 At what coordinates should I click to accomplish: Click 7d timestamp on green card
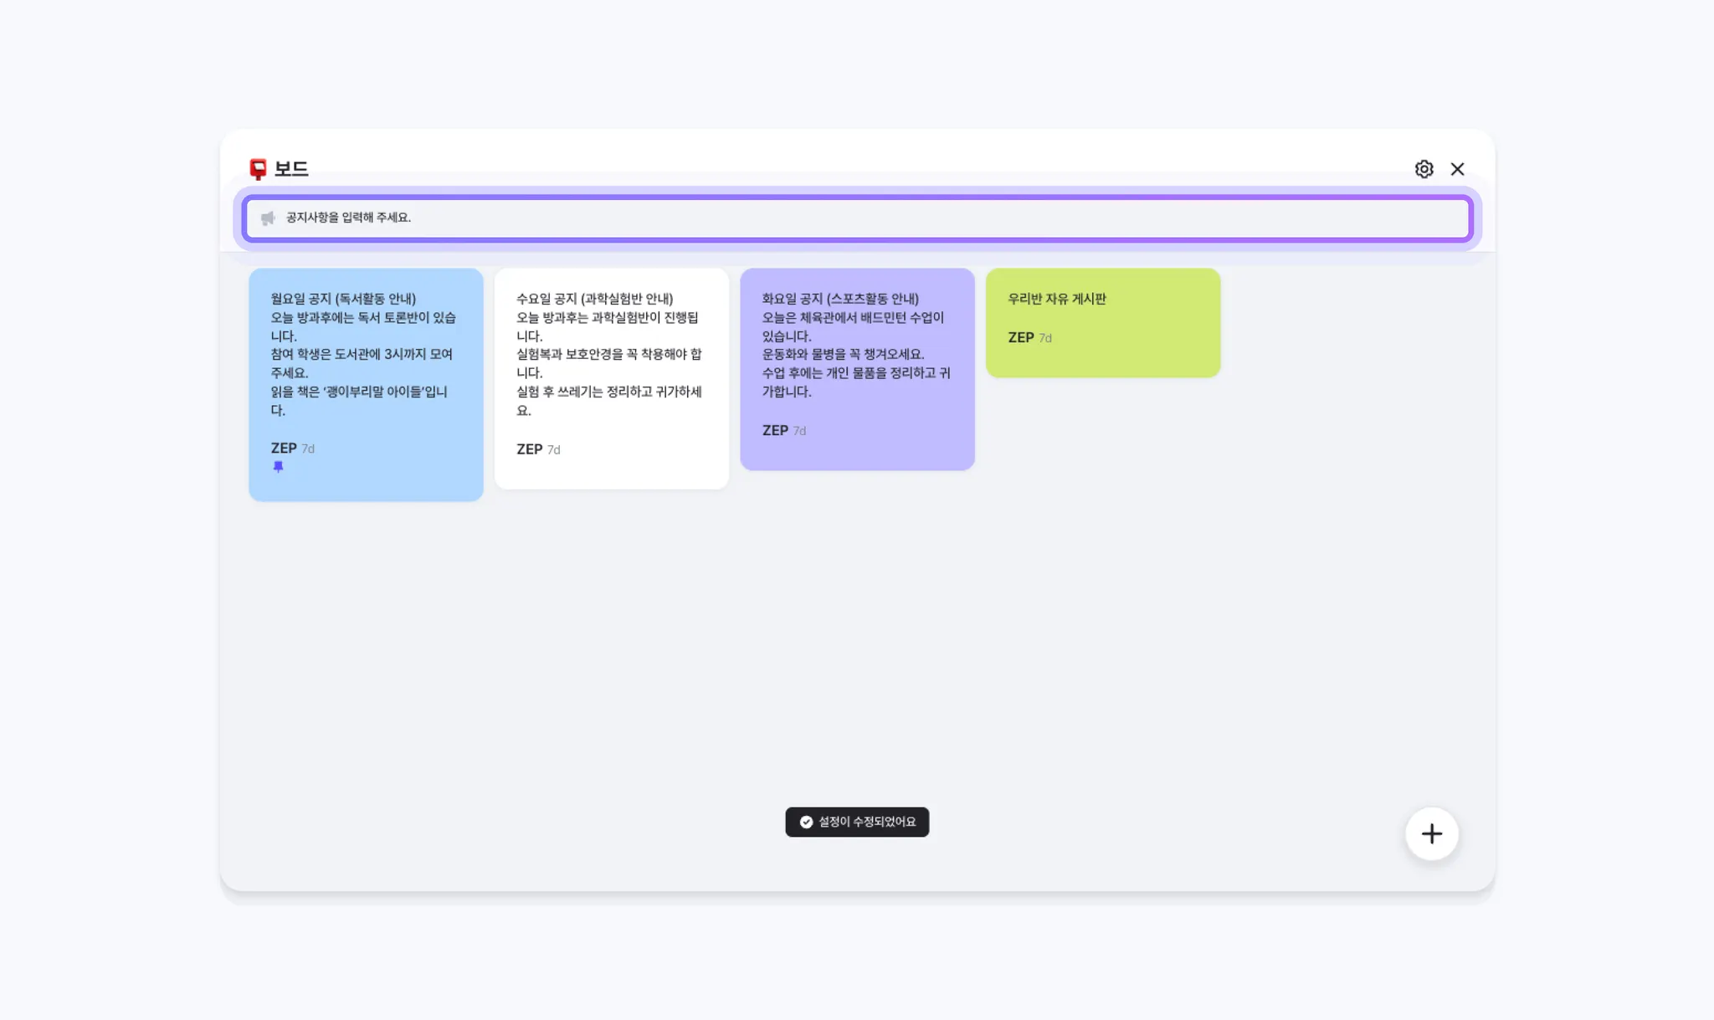(1045, 338)
